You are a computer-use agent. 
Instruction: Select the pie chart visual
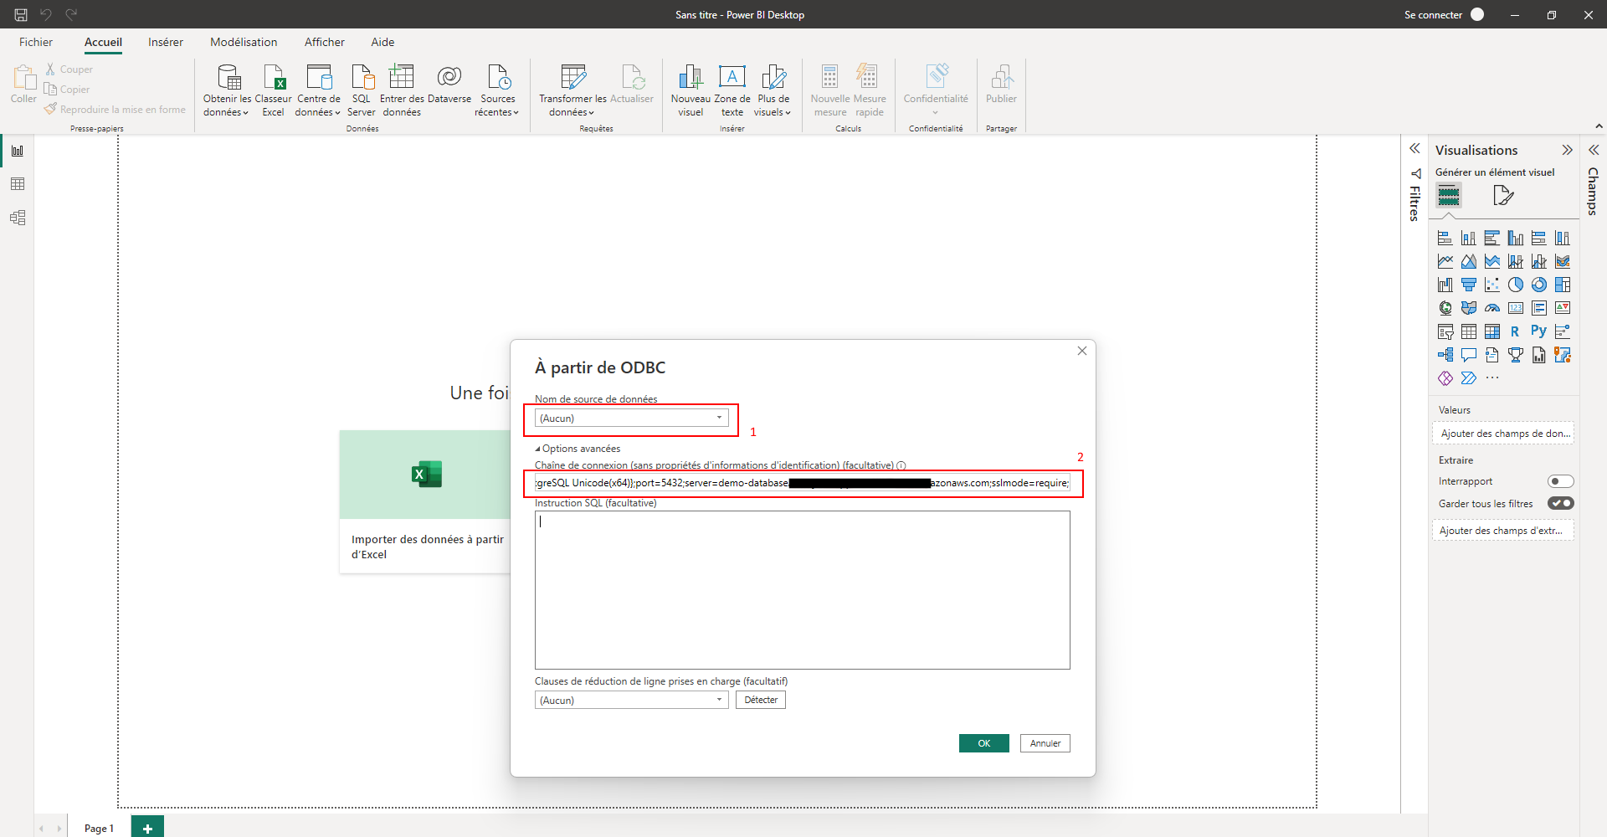point(1516,285)
